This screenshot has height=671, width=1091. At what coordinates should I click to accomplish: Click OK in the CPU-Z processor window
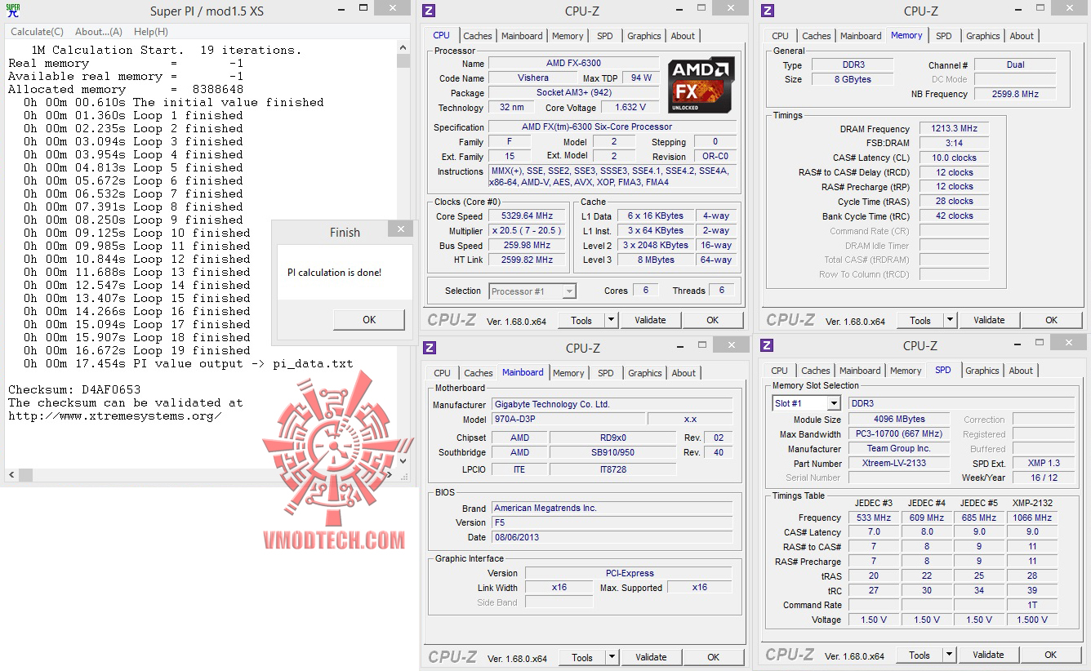pos(713,320)
